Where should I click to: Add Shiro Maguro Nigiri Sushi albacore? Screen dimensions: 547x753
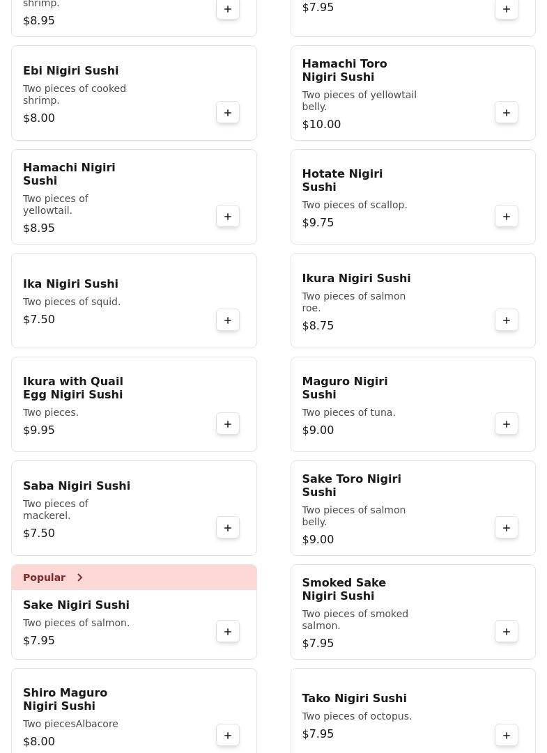(x=228, y=736)
